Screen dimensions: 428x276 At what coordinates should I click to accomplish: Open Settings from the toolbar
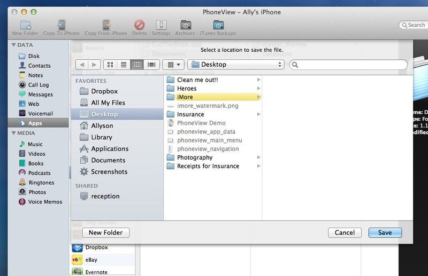pos(160,25)
